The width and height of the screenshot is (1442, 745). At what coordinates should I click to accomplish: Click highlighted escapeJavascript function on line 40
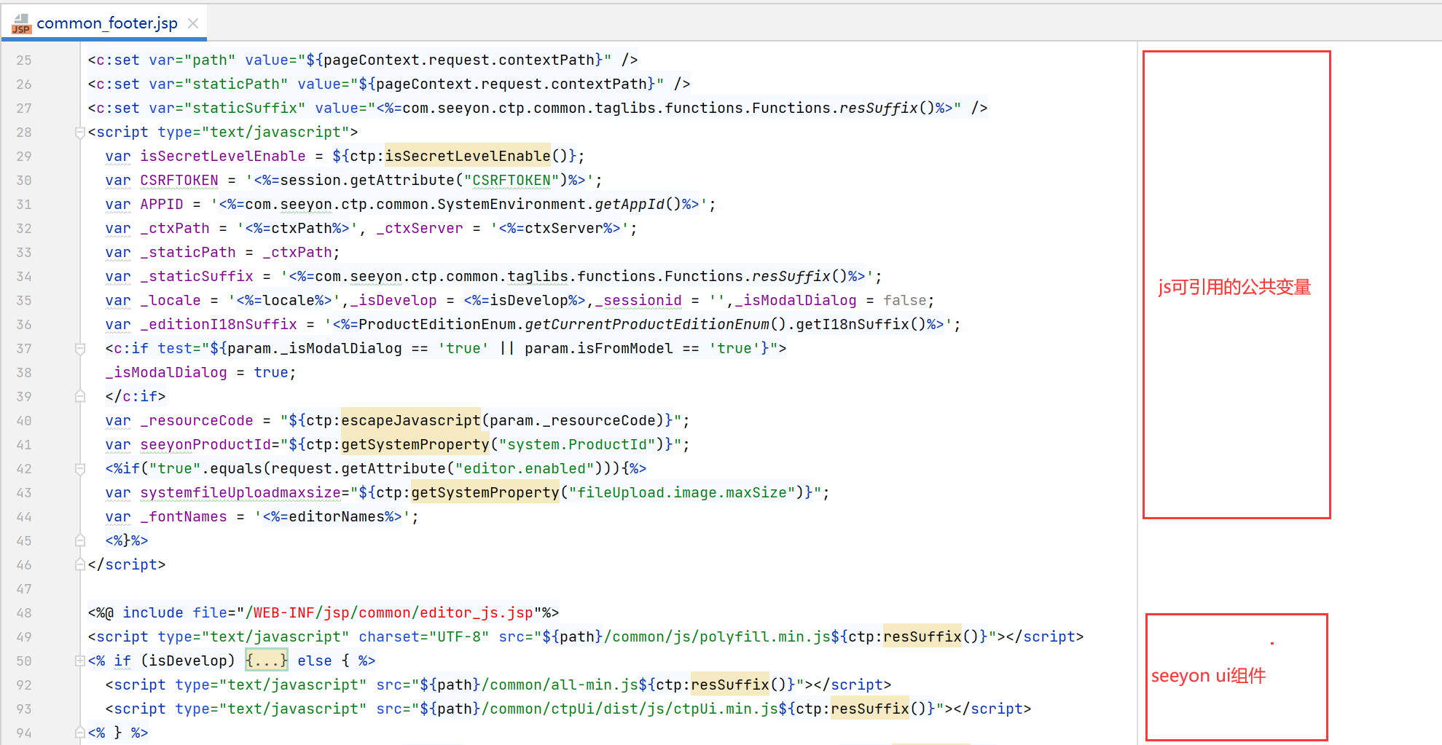pyautogui.click(x=410, y=421)
